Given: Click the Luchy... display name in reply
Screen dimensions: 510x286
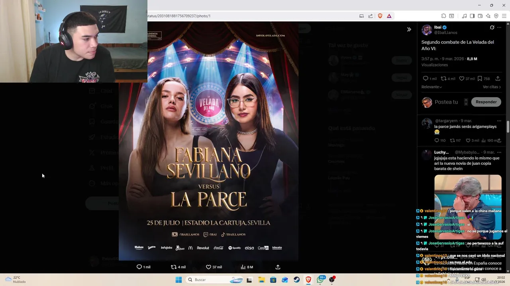Looking at the screenshot, I should [441, 153].
